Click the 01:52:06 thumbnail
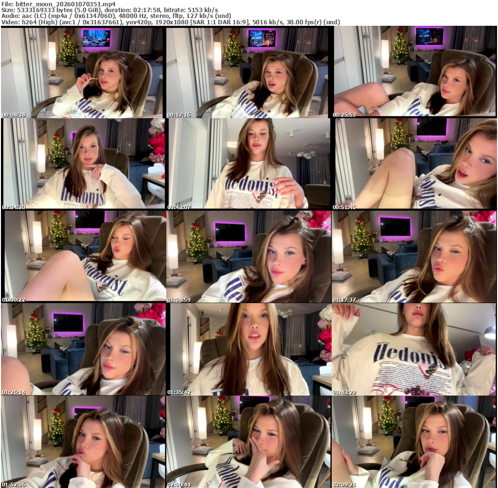This screenshot has height=488, width=498. (83, 441)
